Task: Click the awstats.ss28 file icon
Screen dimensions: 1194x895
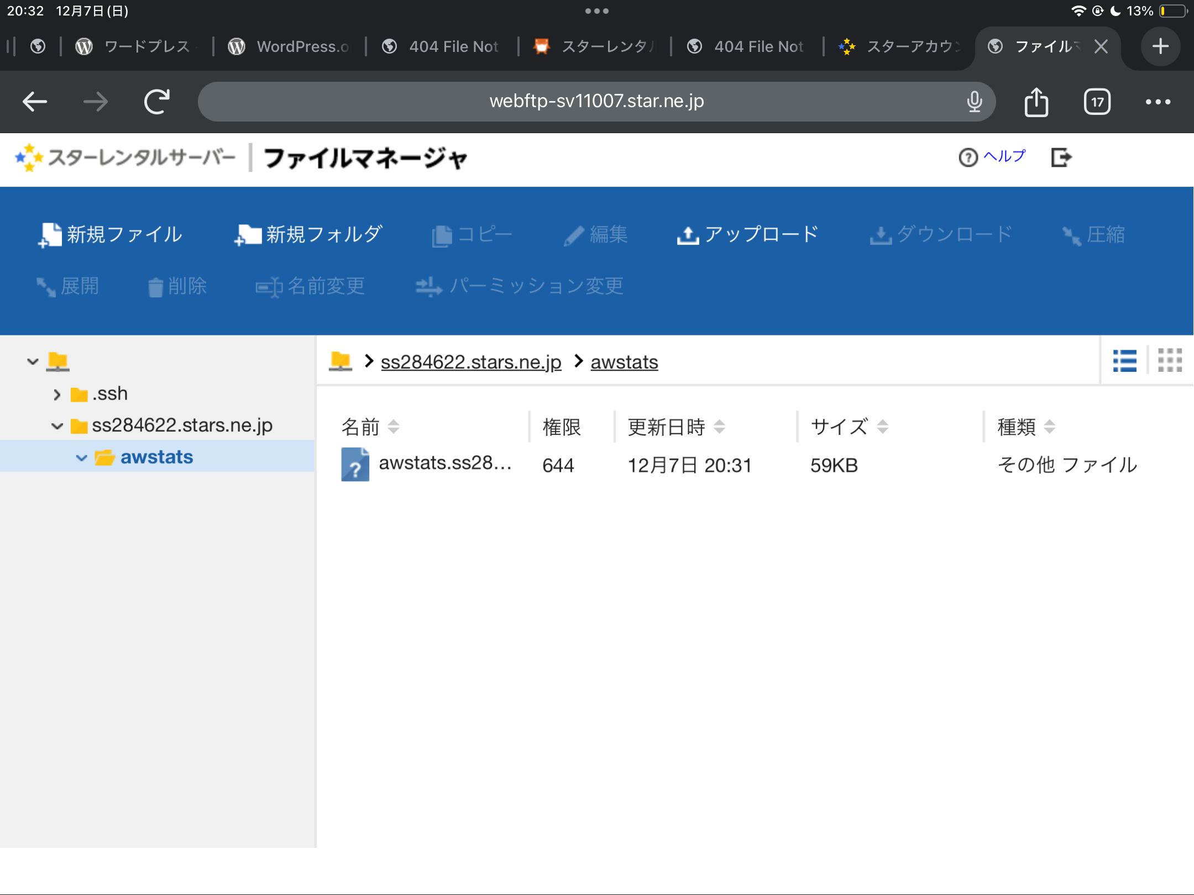Action: 355,465
